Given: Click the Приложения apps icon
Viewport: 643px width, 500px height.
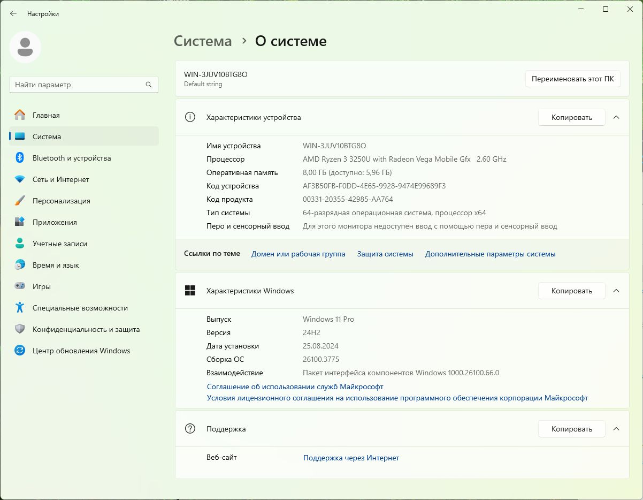Looking at the screenshot, I should (x=20, y=222).
